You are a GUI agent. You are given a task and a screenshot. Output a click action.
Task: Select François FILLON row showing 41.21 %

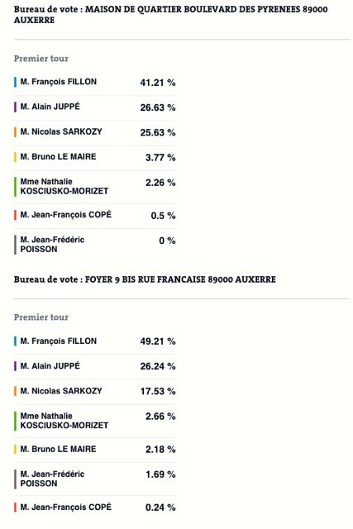point(95,83)
